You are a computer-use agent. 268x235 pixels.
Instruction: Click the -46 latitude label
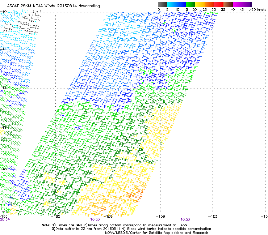coord(3,128)
